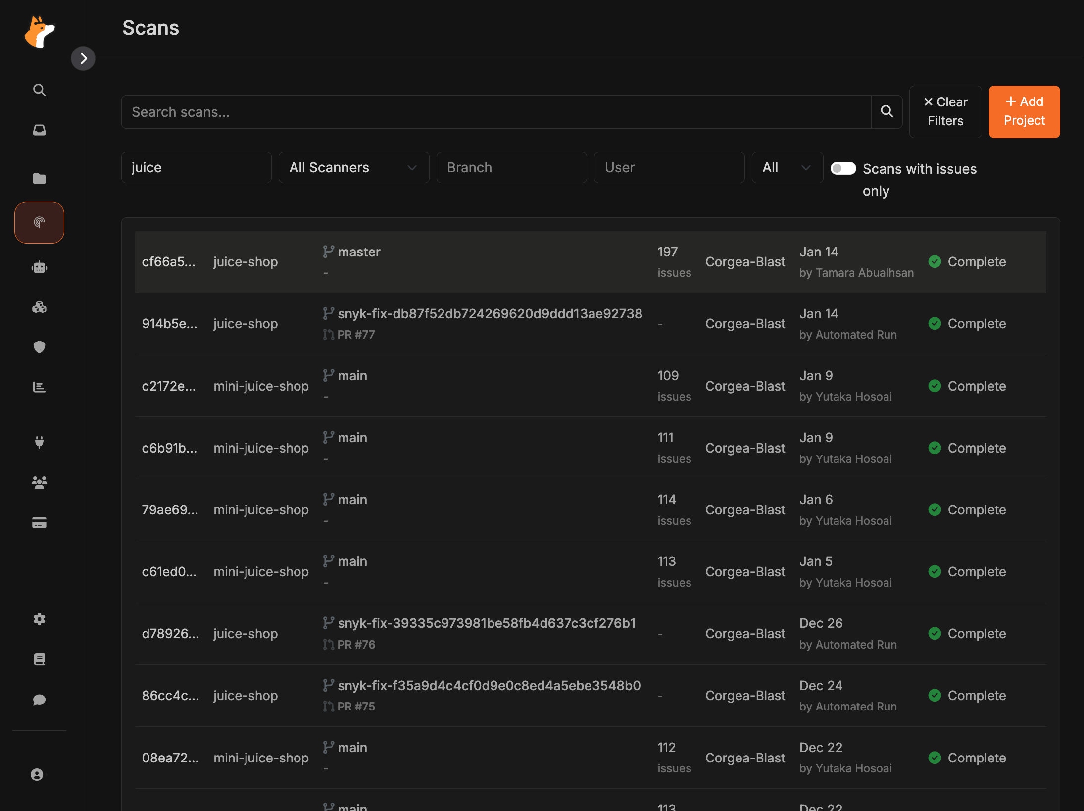
Task: Open scan c2172e... row
Action: 591,386
